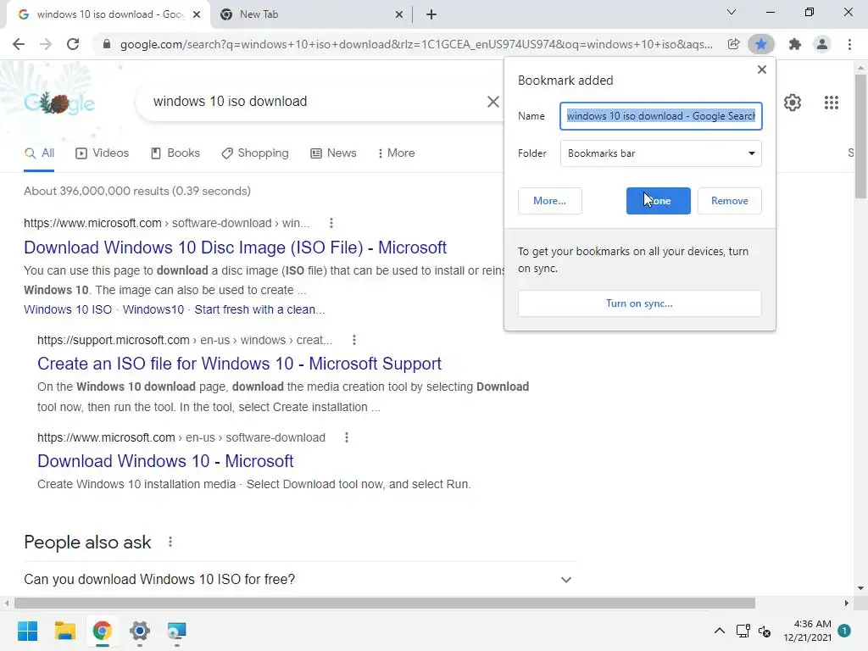Open Create an ISO file for Windows 10 link
This screenshot has height=651, width=868.
point(239,364)
